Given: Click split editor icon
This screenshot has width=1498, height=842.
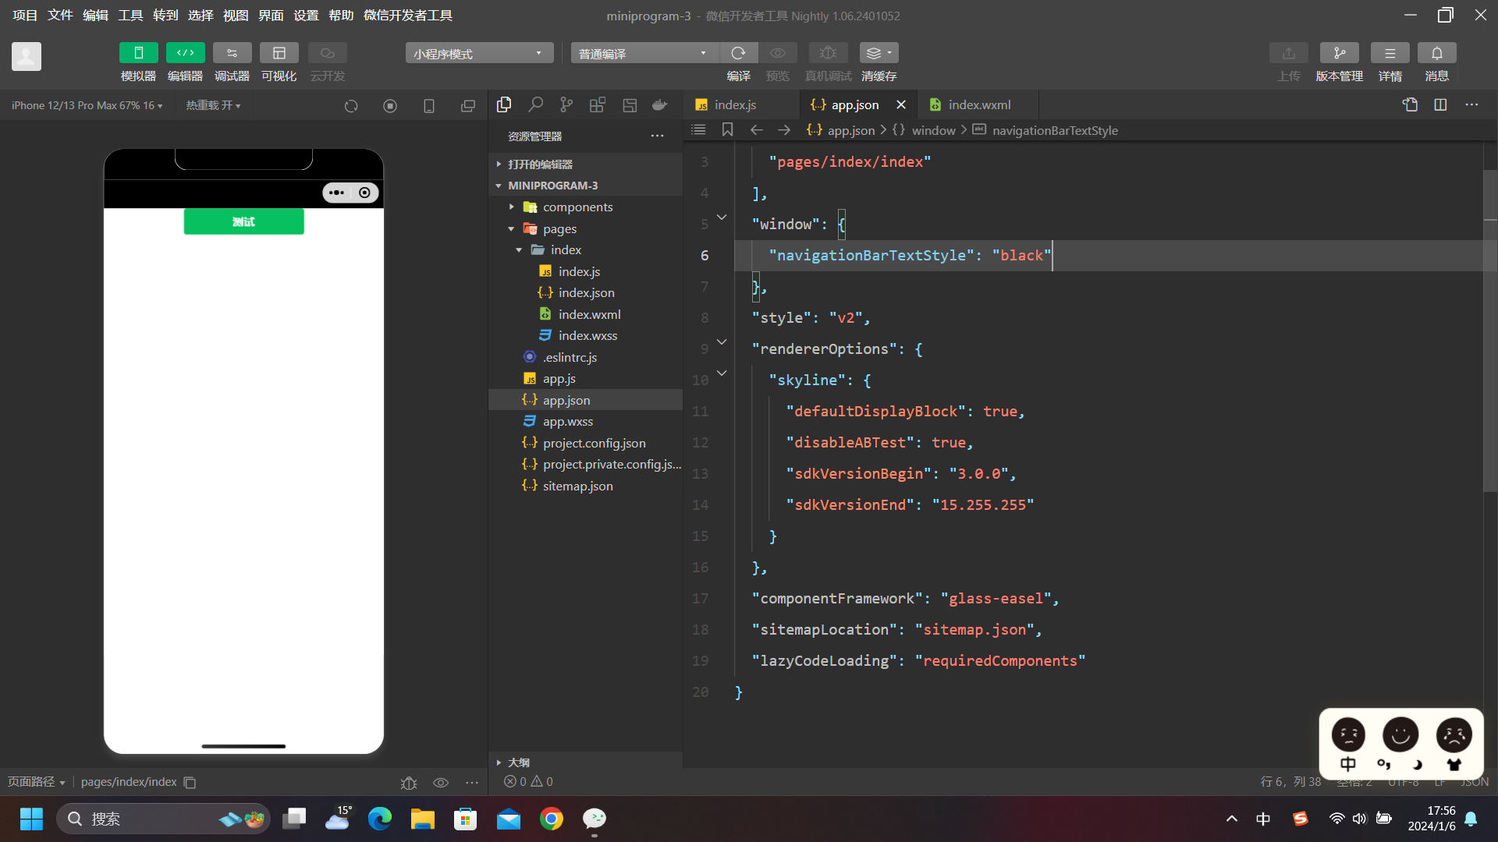Looking at the screenshot, I should point(1440,104).
